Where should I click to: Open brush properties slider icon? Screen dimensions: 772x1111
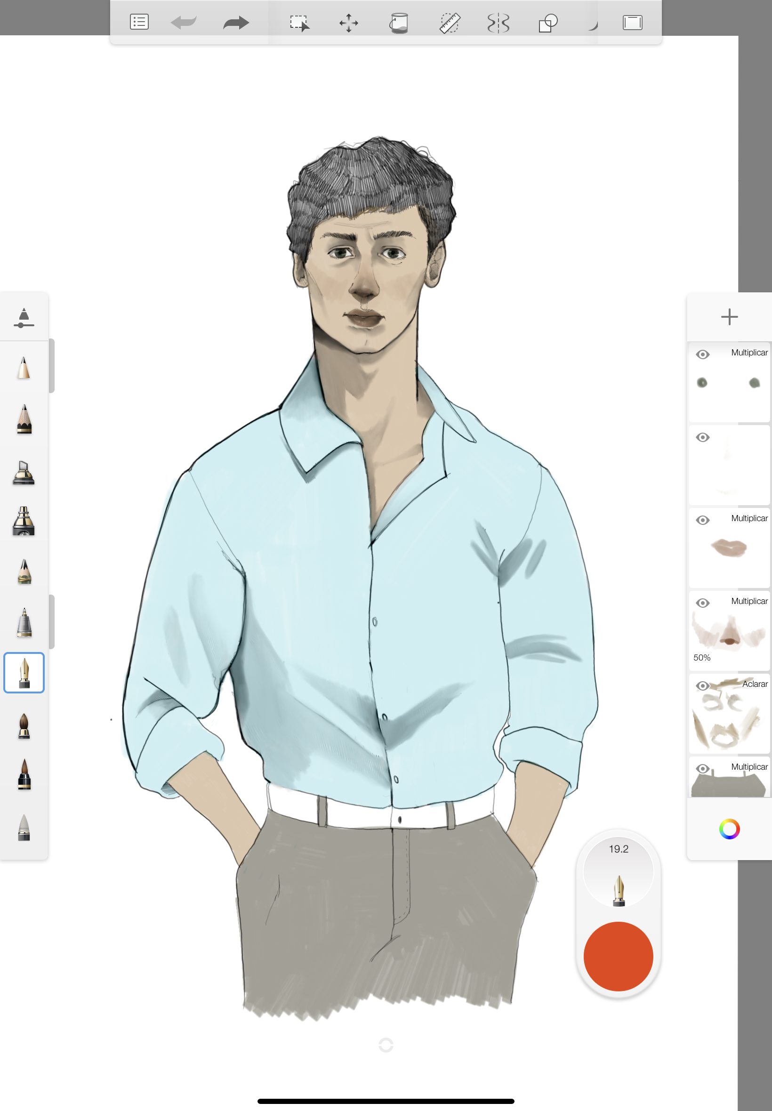(x=24, y=317)
